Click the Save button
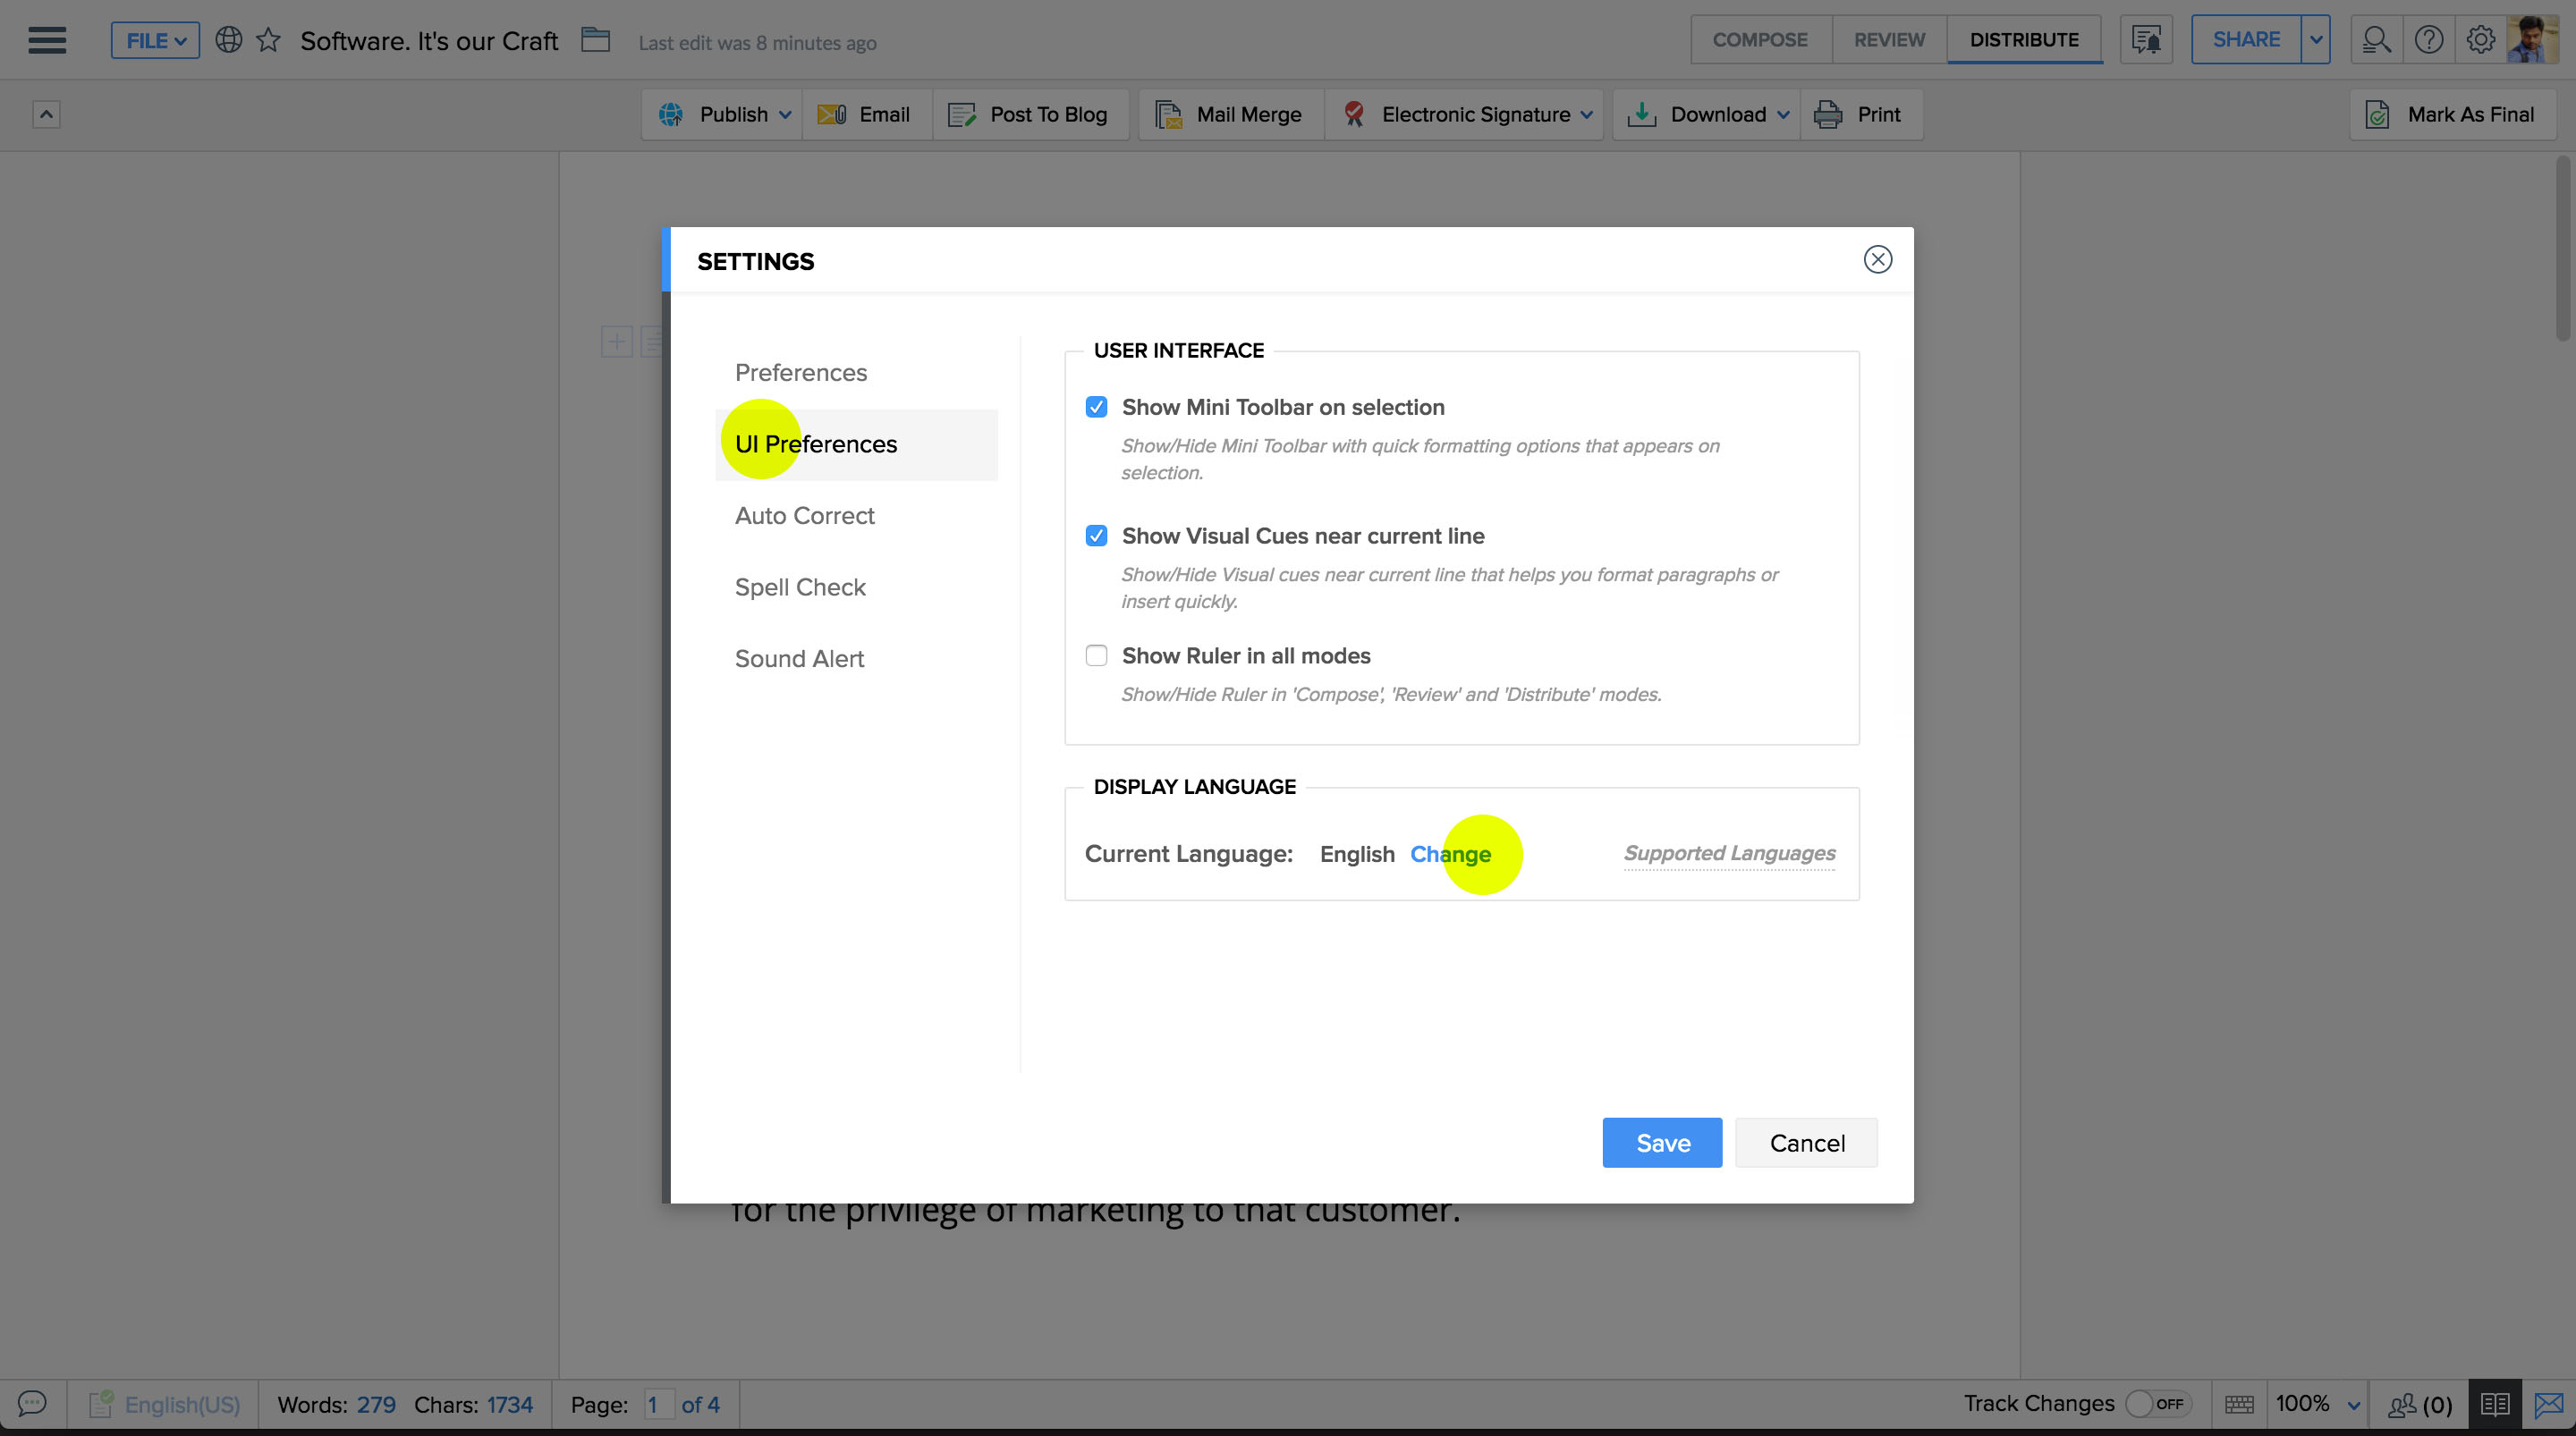The image size is (2576, 1436). (x=1662, y=1143)
